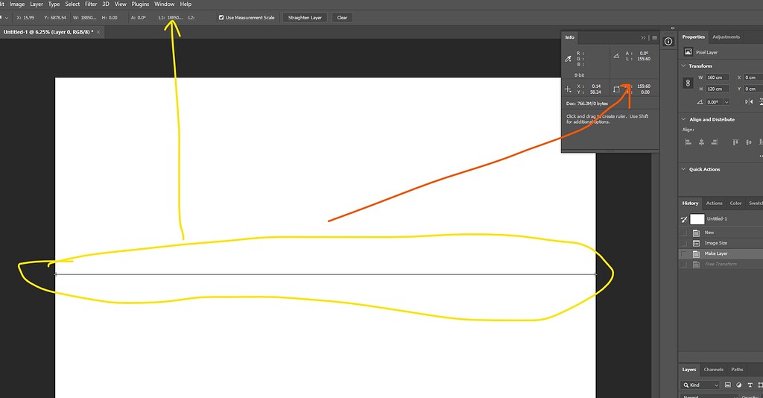763x398 pixels.
Task: Open the Info panel hamburger menu
Action: [654, 37]
